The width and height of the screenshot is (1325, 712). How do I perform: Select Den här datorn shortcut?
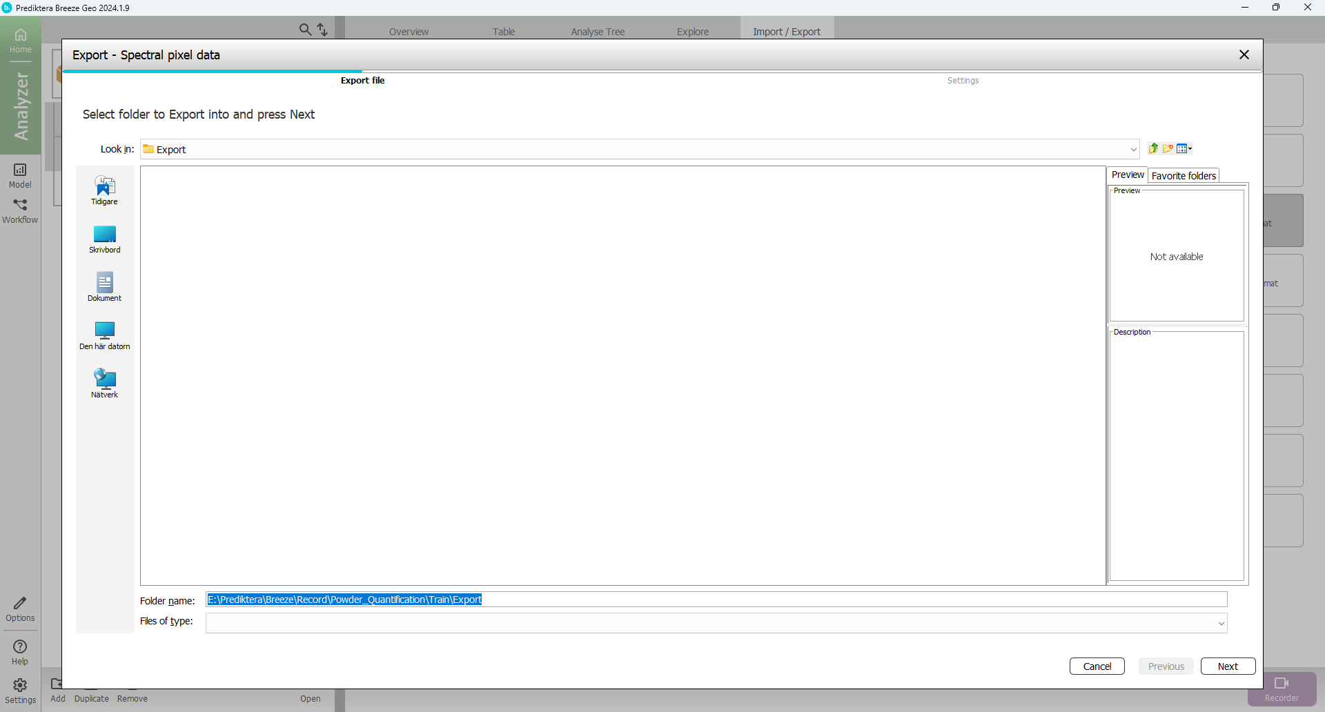click(104, 335)
